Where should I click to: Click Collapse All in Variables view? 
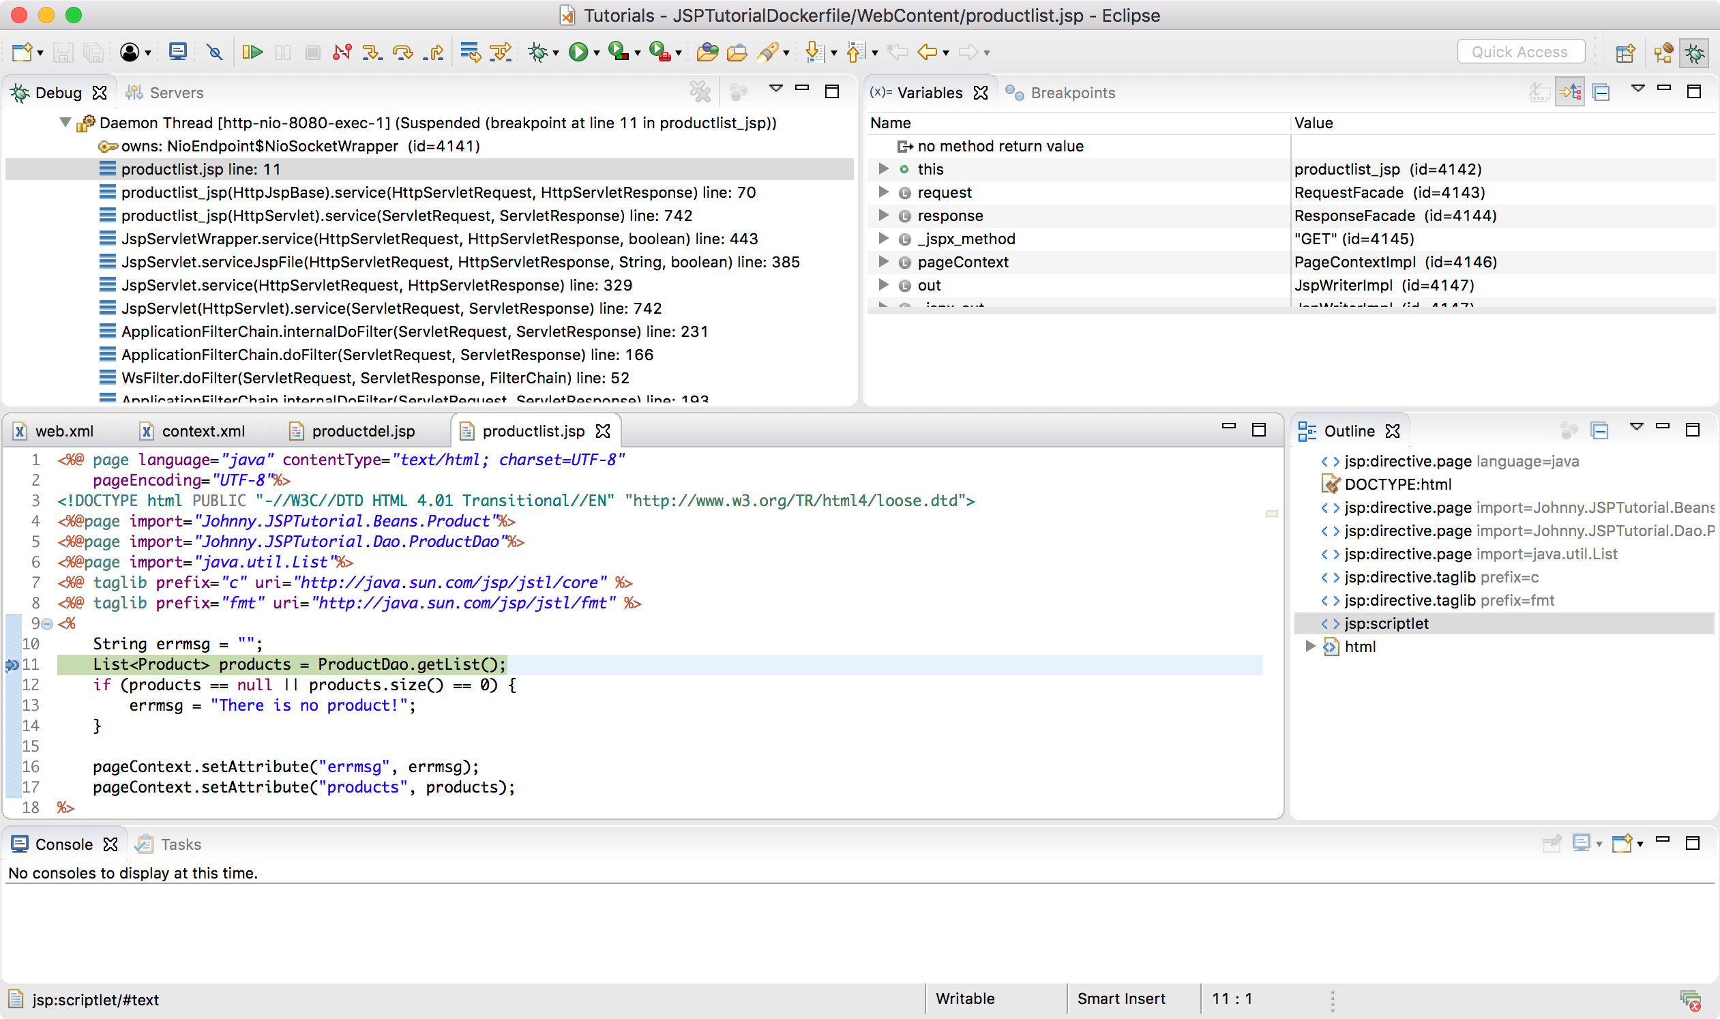[1601, 92]
